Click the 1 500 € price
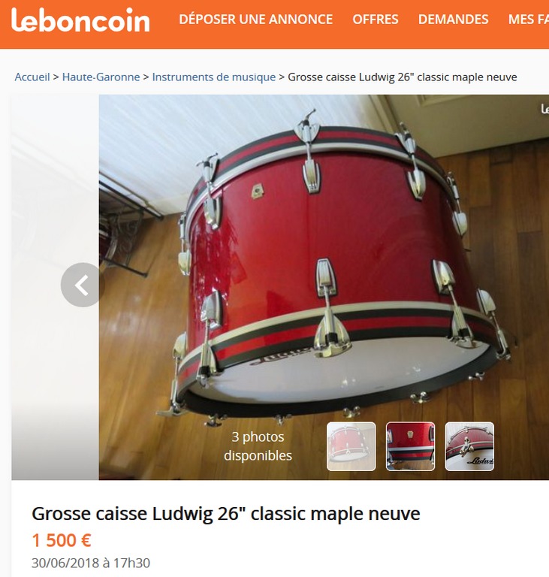The height and width of the screenshot is (577, 549). [62, 540]
